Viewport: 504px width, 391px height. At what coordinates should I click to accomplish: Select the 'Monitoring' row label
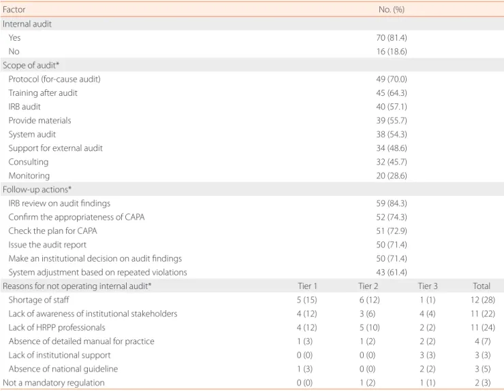29,176
